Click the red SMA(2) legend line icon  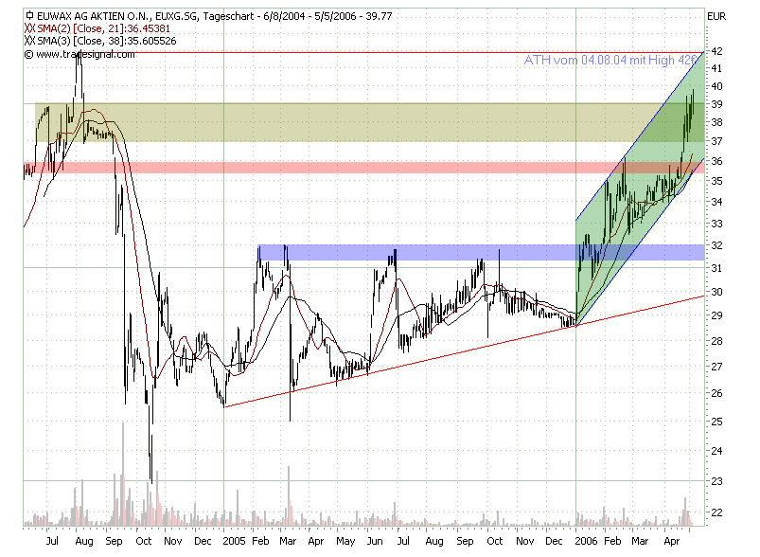(29, 28)
